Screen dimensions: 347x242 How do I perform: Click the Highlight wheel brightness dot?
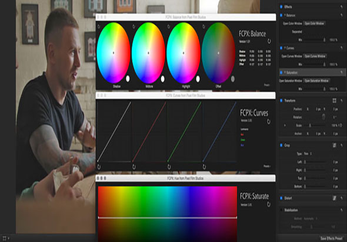coord(198,79)
